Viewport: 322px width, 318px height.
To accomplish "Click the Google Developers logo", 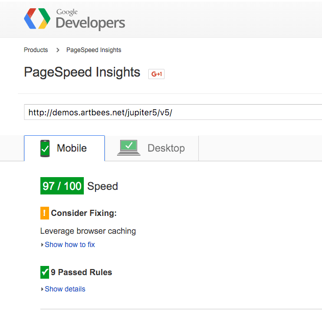I will click(74, 19).
